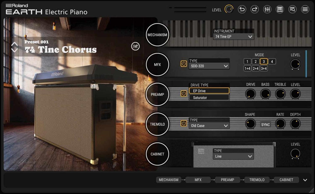Image resolution: width=315 pixels, height=194 pixels.
Task: Click the Redo icon in the top toolbar
Action: [255, 9]
